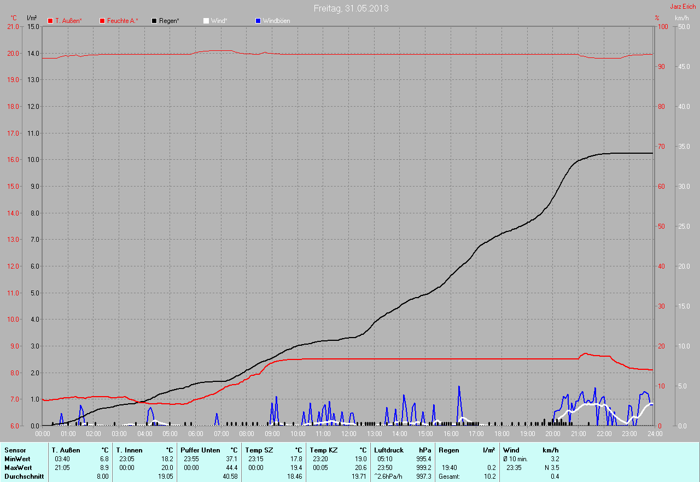
Task: Click the red Feuchte A. legend square
Action: (x=102, y=21)
